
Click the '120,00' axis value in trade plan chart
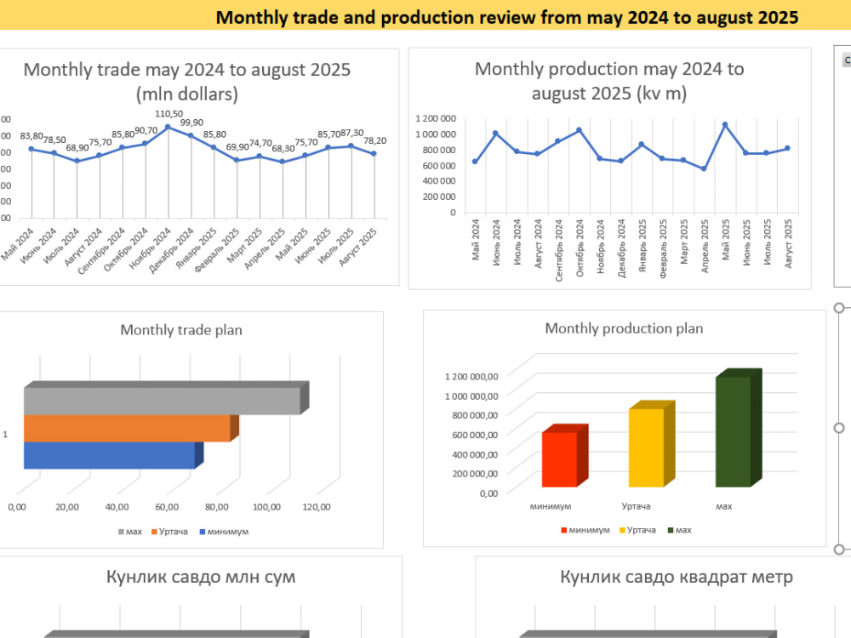(x=317, y=507)
